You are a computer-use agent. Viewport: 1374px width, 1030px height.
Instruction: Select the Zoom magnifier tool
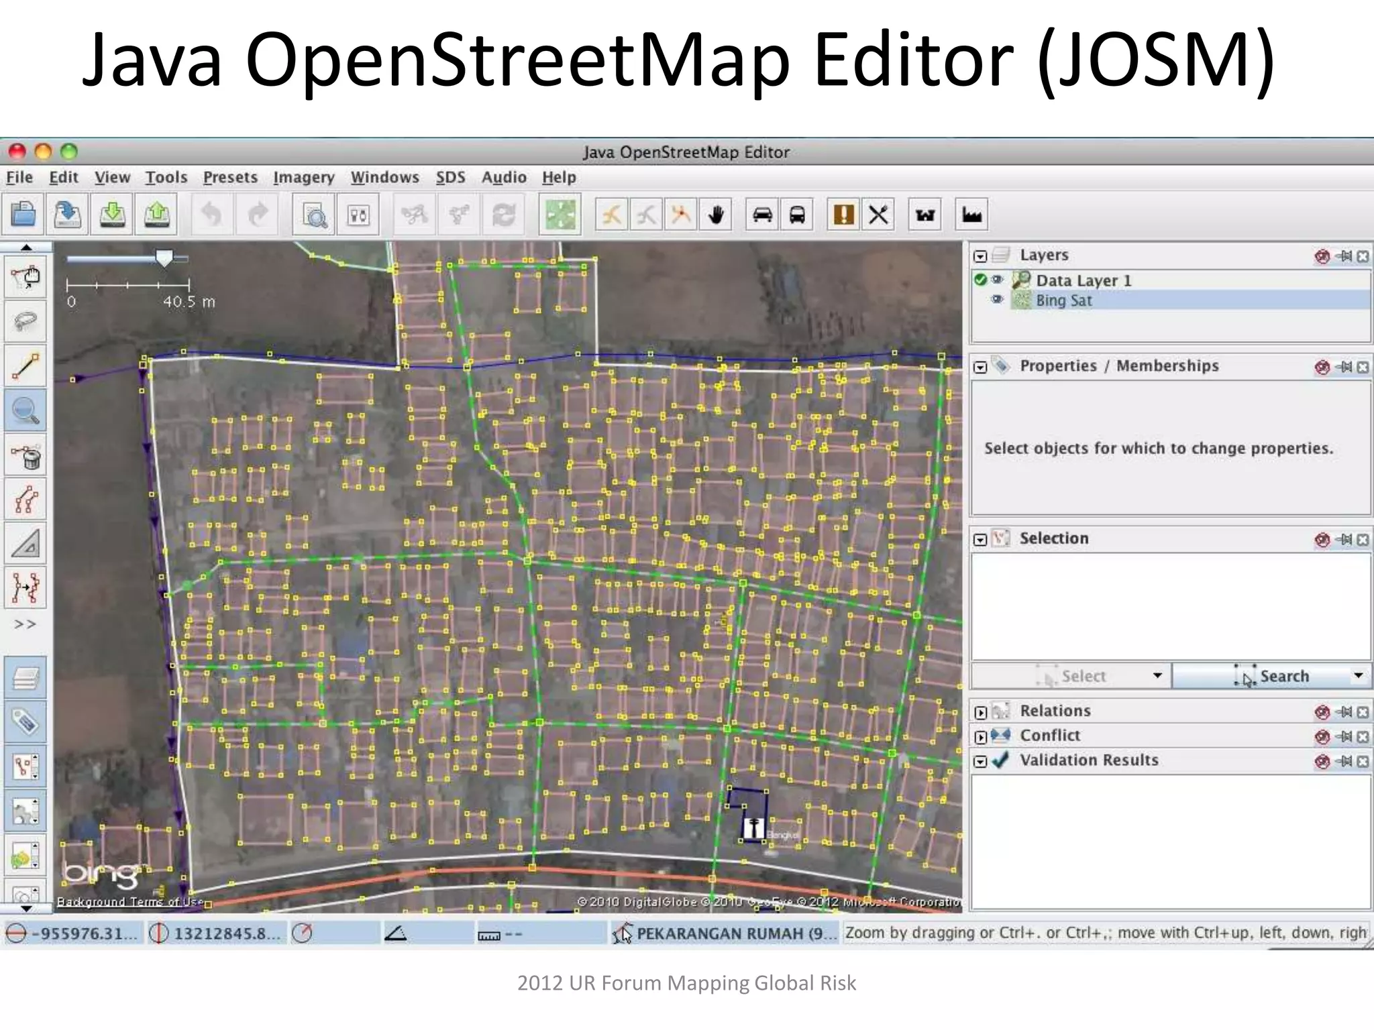[x=25, y=410]
